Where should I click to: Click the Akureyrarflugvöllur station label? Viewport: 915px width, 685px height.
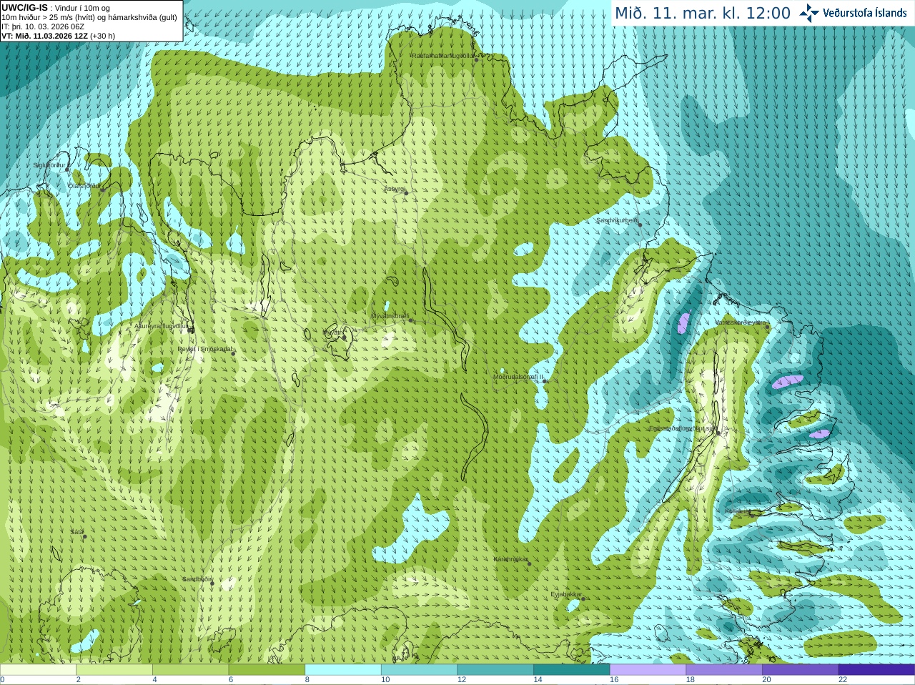161,326
